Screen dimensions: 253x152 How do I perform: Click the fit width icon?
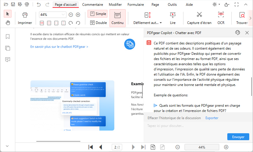pyautogui.click(x=56, y=23)
